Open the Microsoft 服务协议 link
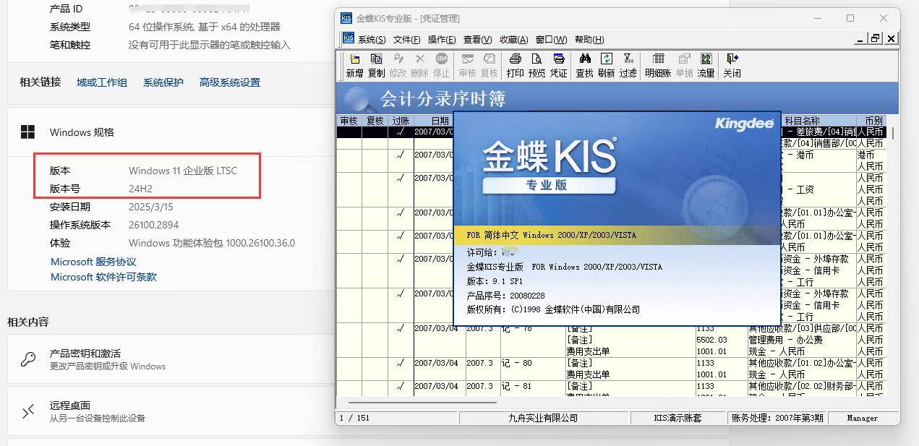 click(93, 262)
